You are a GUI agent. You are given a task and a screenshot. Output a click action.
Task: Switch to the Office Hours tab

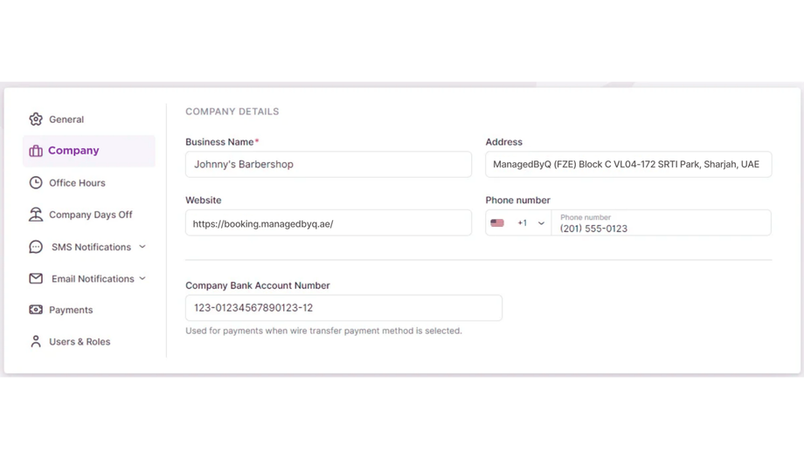pos(77,183)
